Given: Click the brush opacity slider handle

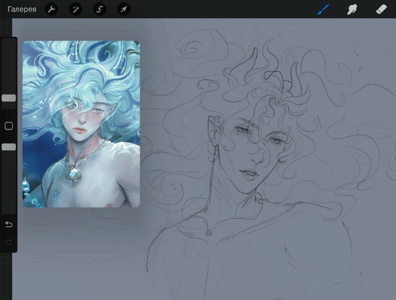Looking at the screenshot, I should click(9, 147).
